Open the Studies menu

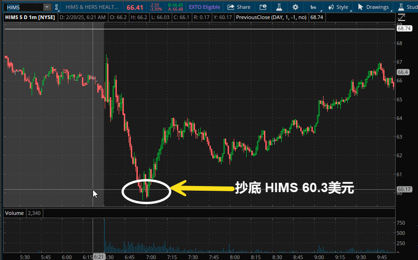coord(408,7)
